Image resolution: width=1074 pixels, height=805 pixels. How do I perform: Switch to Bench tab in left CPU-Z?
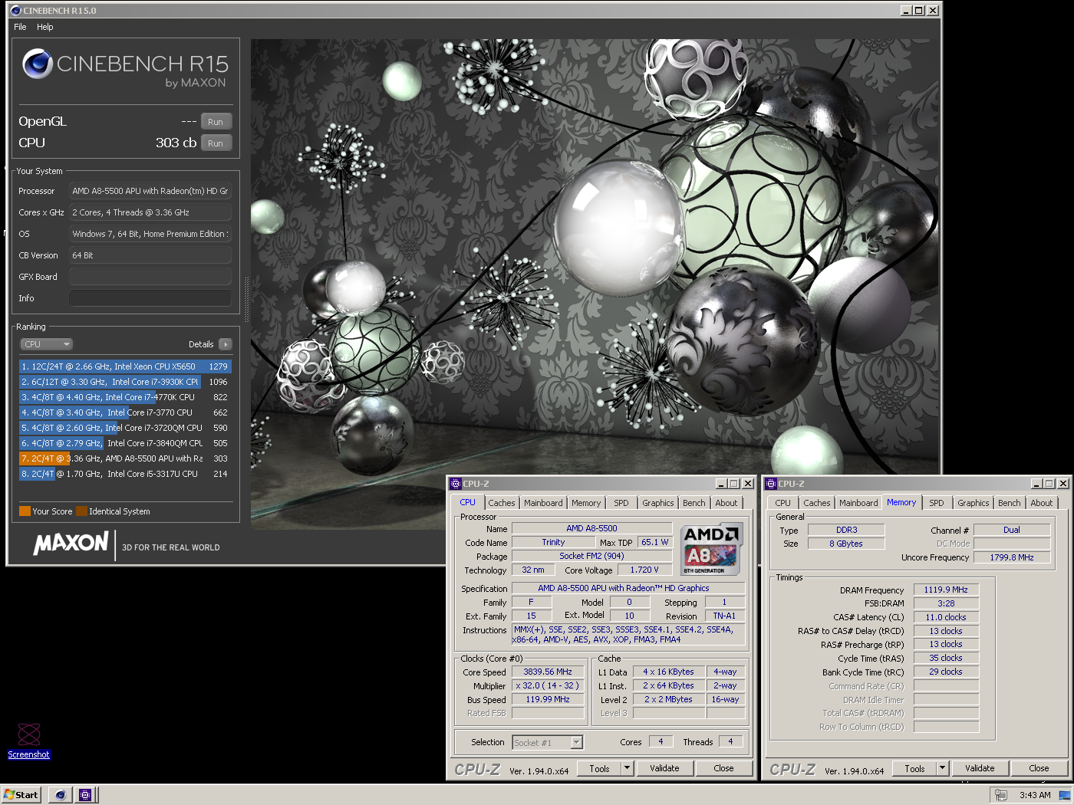tap(694, 503)
